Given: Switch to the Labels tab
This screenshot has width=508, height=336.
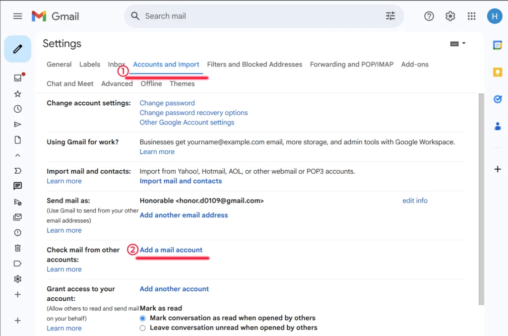Looking at the screenshot, I should click(x=90, y=65).
